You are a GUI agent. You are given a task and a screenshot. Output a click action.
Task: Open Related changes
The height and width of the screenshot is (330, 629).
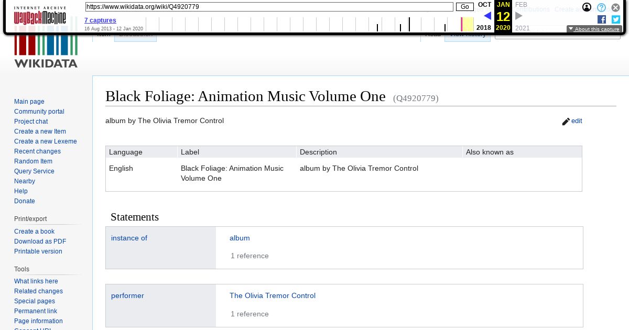(x=38, y=291)
